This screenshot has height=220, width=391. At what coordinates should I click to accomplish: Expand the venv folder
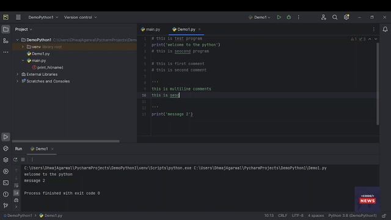(x=23, y=47)
